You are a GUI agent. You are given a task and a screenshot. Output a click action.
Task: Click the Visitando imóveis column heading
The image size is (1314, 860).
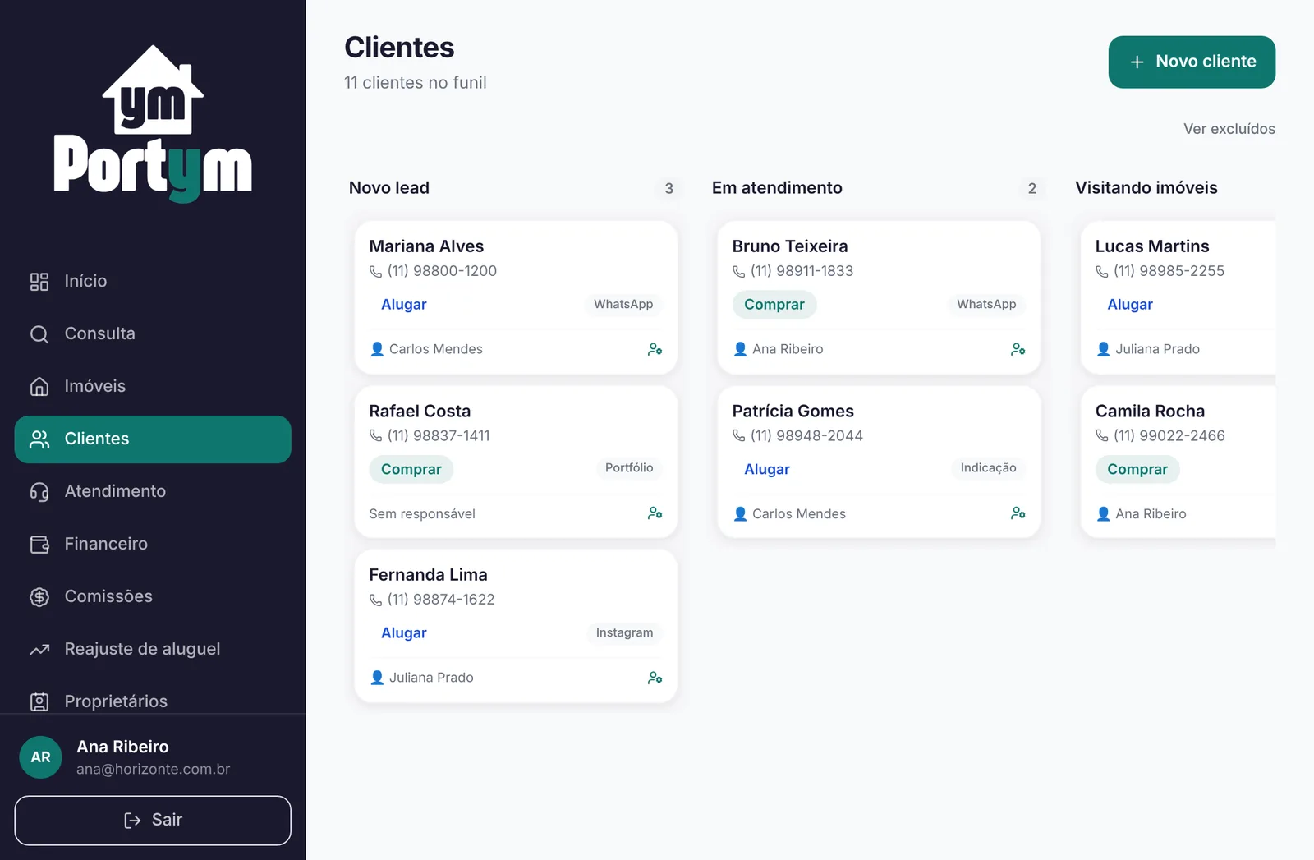[1146, 188]
